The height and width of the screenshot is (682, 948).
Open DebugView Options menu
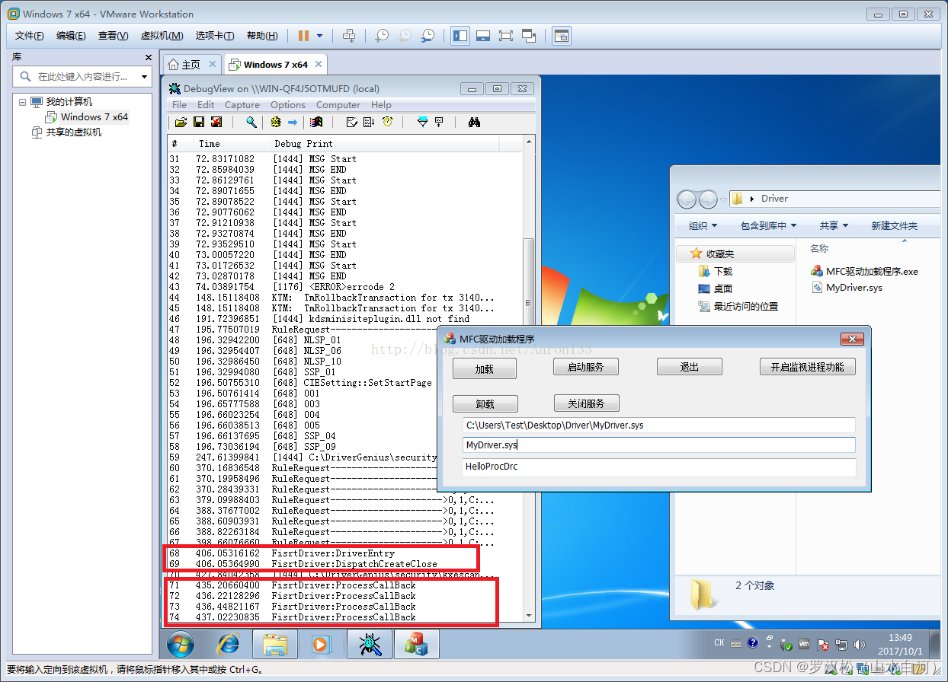point(288,105)
